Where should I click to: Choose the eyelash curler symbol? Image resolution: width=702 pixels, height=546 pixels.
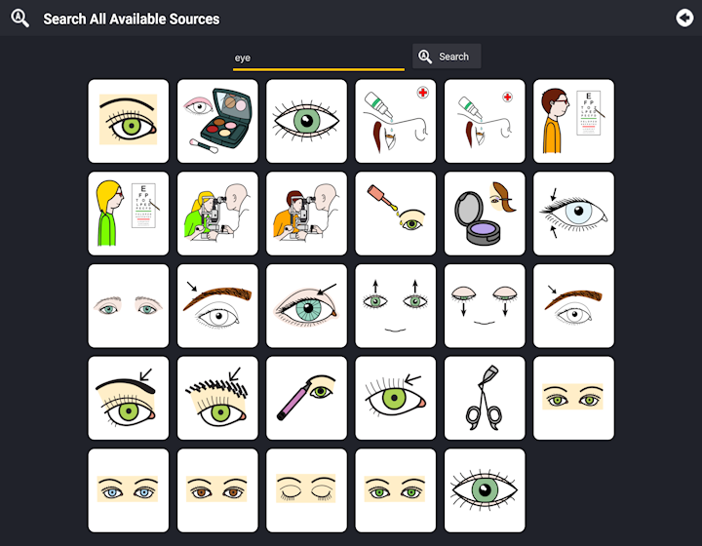[485, 399]
